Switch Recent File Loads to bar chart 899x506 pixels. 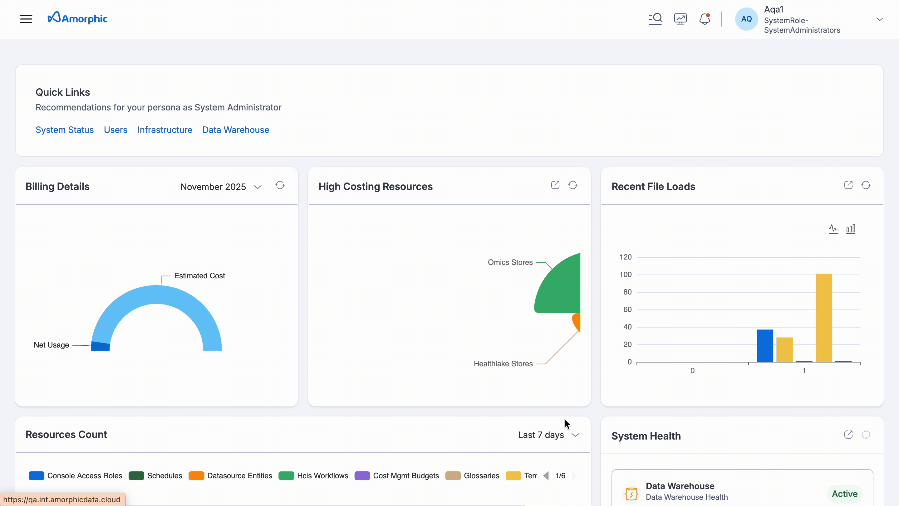pyautogui.click(x=851, y=229)
